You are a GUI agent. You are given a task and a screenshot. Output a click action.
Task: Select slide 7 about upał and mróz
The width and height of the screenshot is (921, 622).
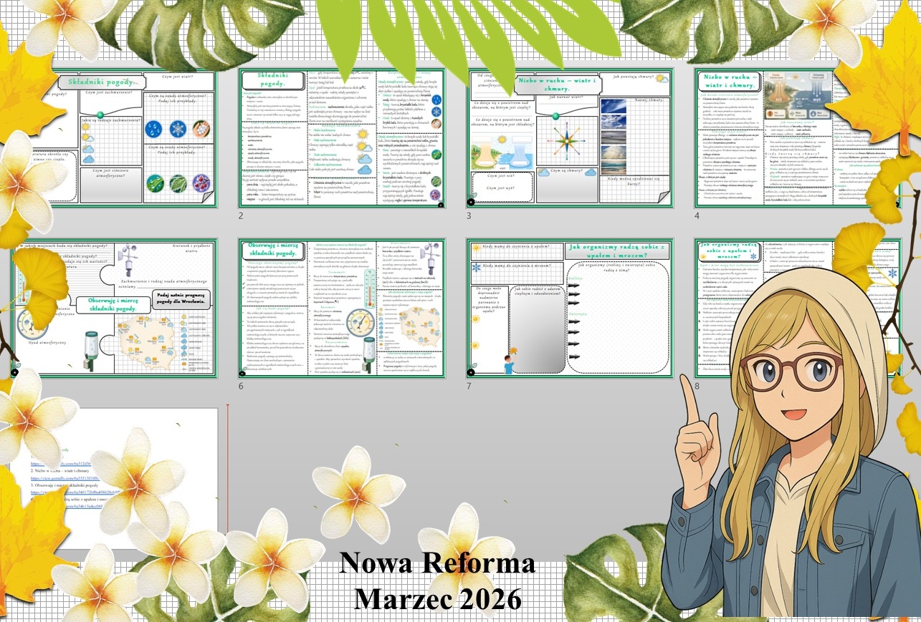tap(570, 308)
